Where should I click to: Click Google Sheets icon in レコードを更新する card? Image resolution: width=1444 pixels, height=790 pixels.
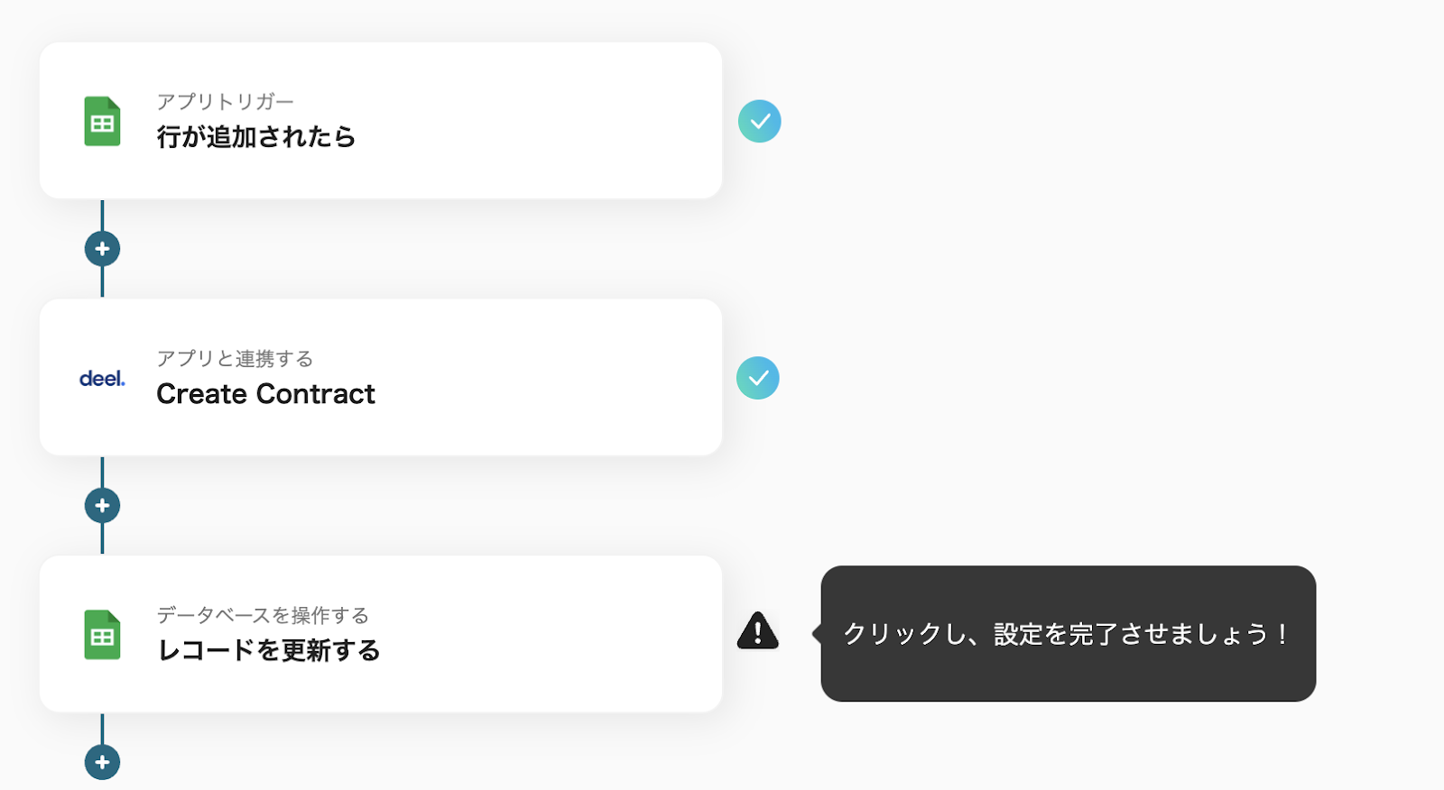(102, 635)
